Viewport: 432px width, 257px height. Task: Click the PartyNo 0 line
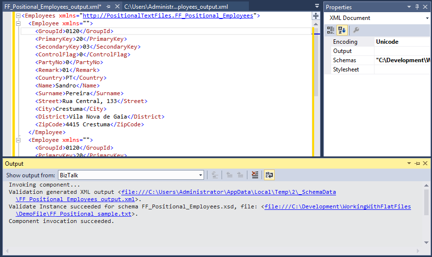click(x=69, y=62)
